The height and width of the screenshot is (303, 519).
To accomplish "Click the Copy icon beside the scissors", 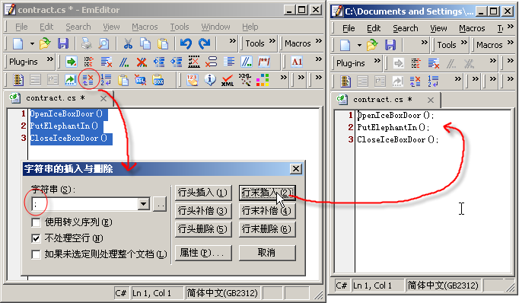I will [x=145, y=43].
